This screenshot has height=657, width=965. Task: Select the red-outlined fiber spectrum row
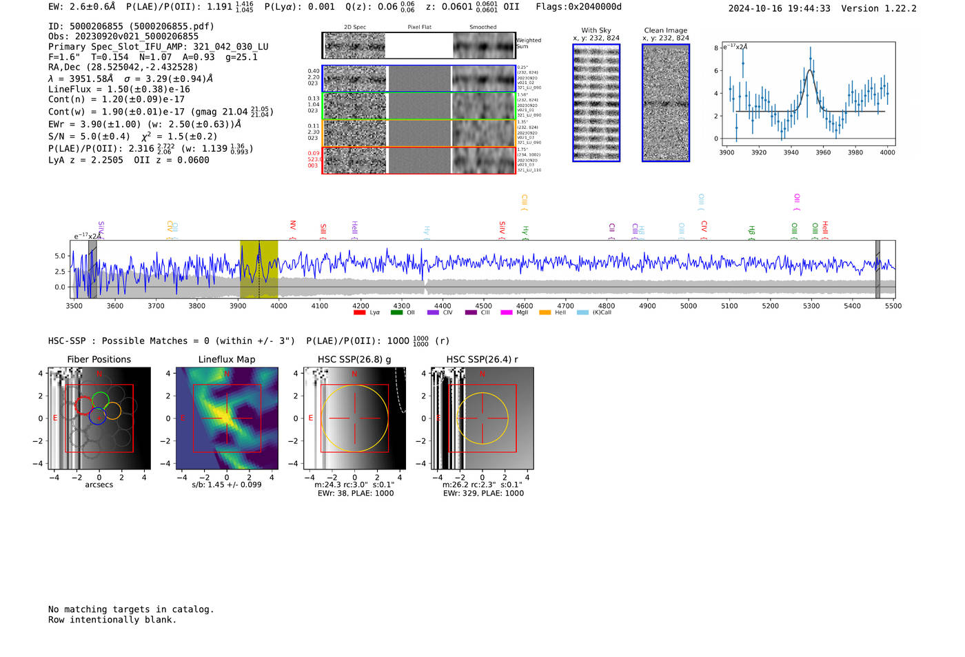tap(418, 160)
